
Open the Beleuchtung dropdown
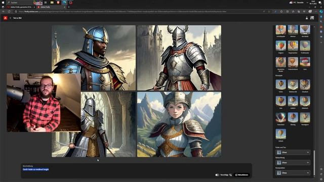coord(293,163)
